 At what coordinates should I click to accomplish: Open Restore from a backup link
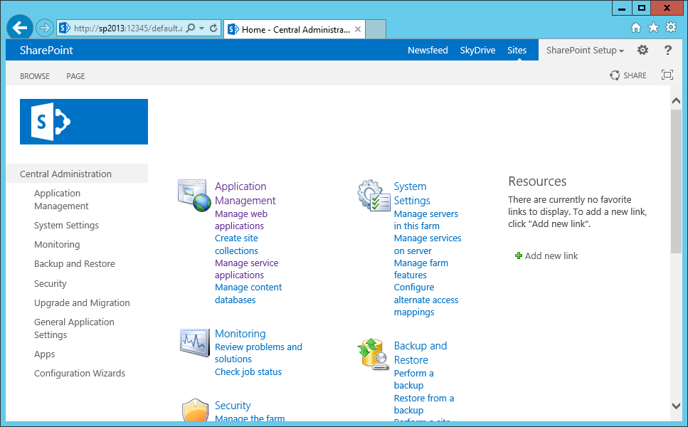(x=424, y=404)
